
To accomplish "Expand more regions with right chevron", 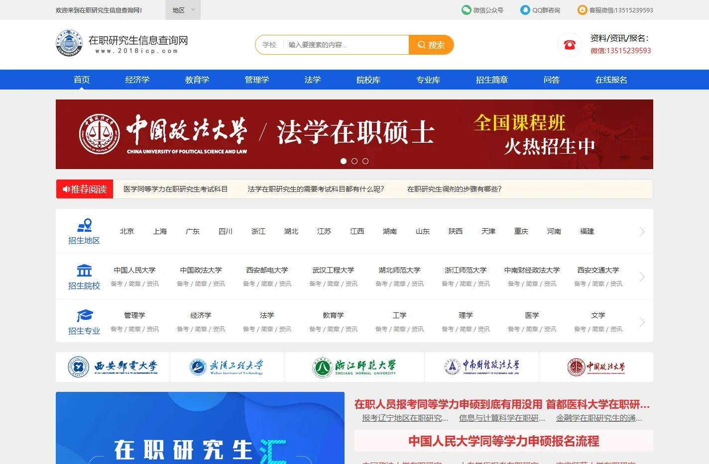I will [x=642, y=232].
